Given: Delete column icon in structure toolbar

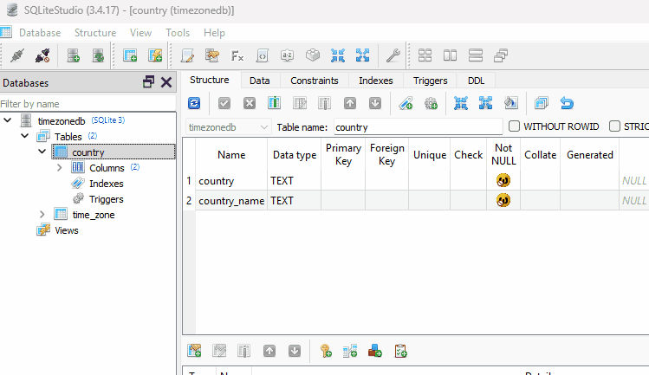Looking at the screenshot, I should (x=324, y=103).
